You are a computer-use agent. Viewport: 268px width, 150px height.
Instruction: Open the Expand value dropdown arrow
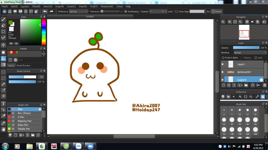151,11
